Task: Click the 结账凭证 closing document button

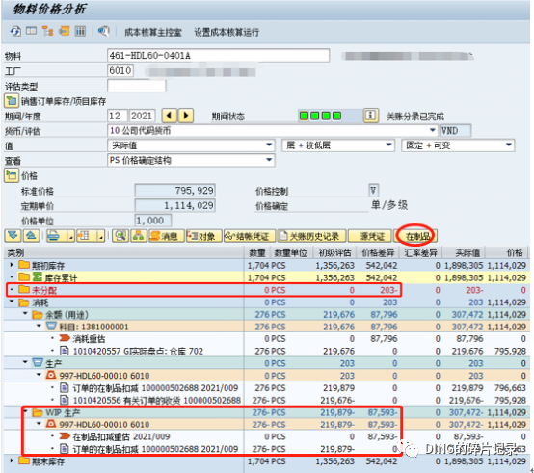Action: 250,235
